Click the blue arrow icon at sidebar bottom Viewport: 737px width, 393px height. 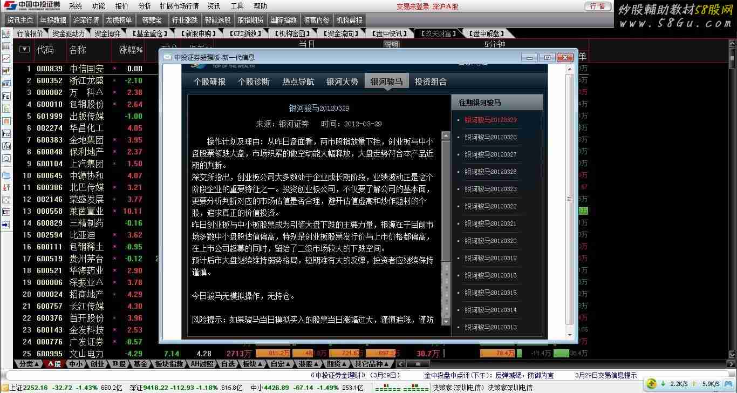pos(6,225)
